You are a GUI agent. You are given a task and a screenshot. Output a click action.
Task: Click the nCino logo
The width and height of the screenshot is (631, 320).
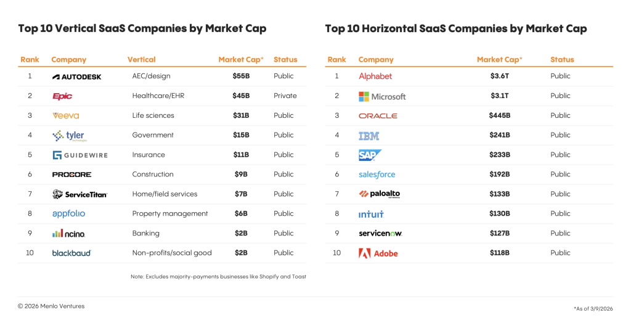tap(69, 234)
